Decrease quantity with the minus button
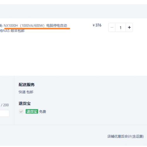 point(112,27)
